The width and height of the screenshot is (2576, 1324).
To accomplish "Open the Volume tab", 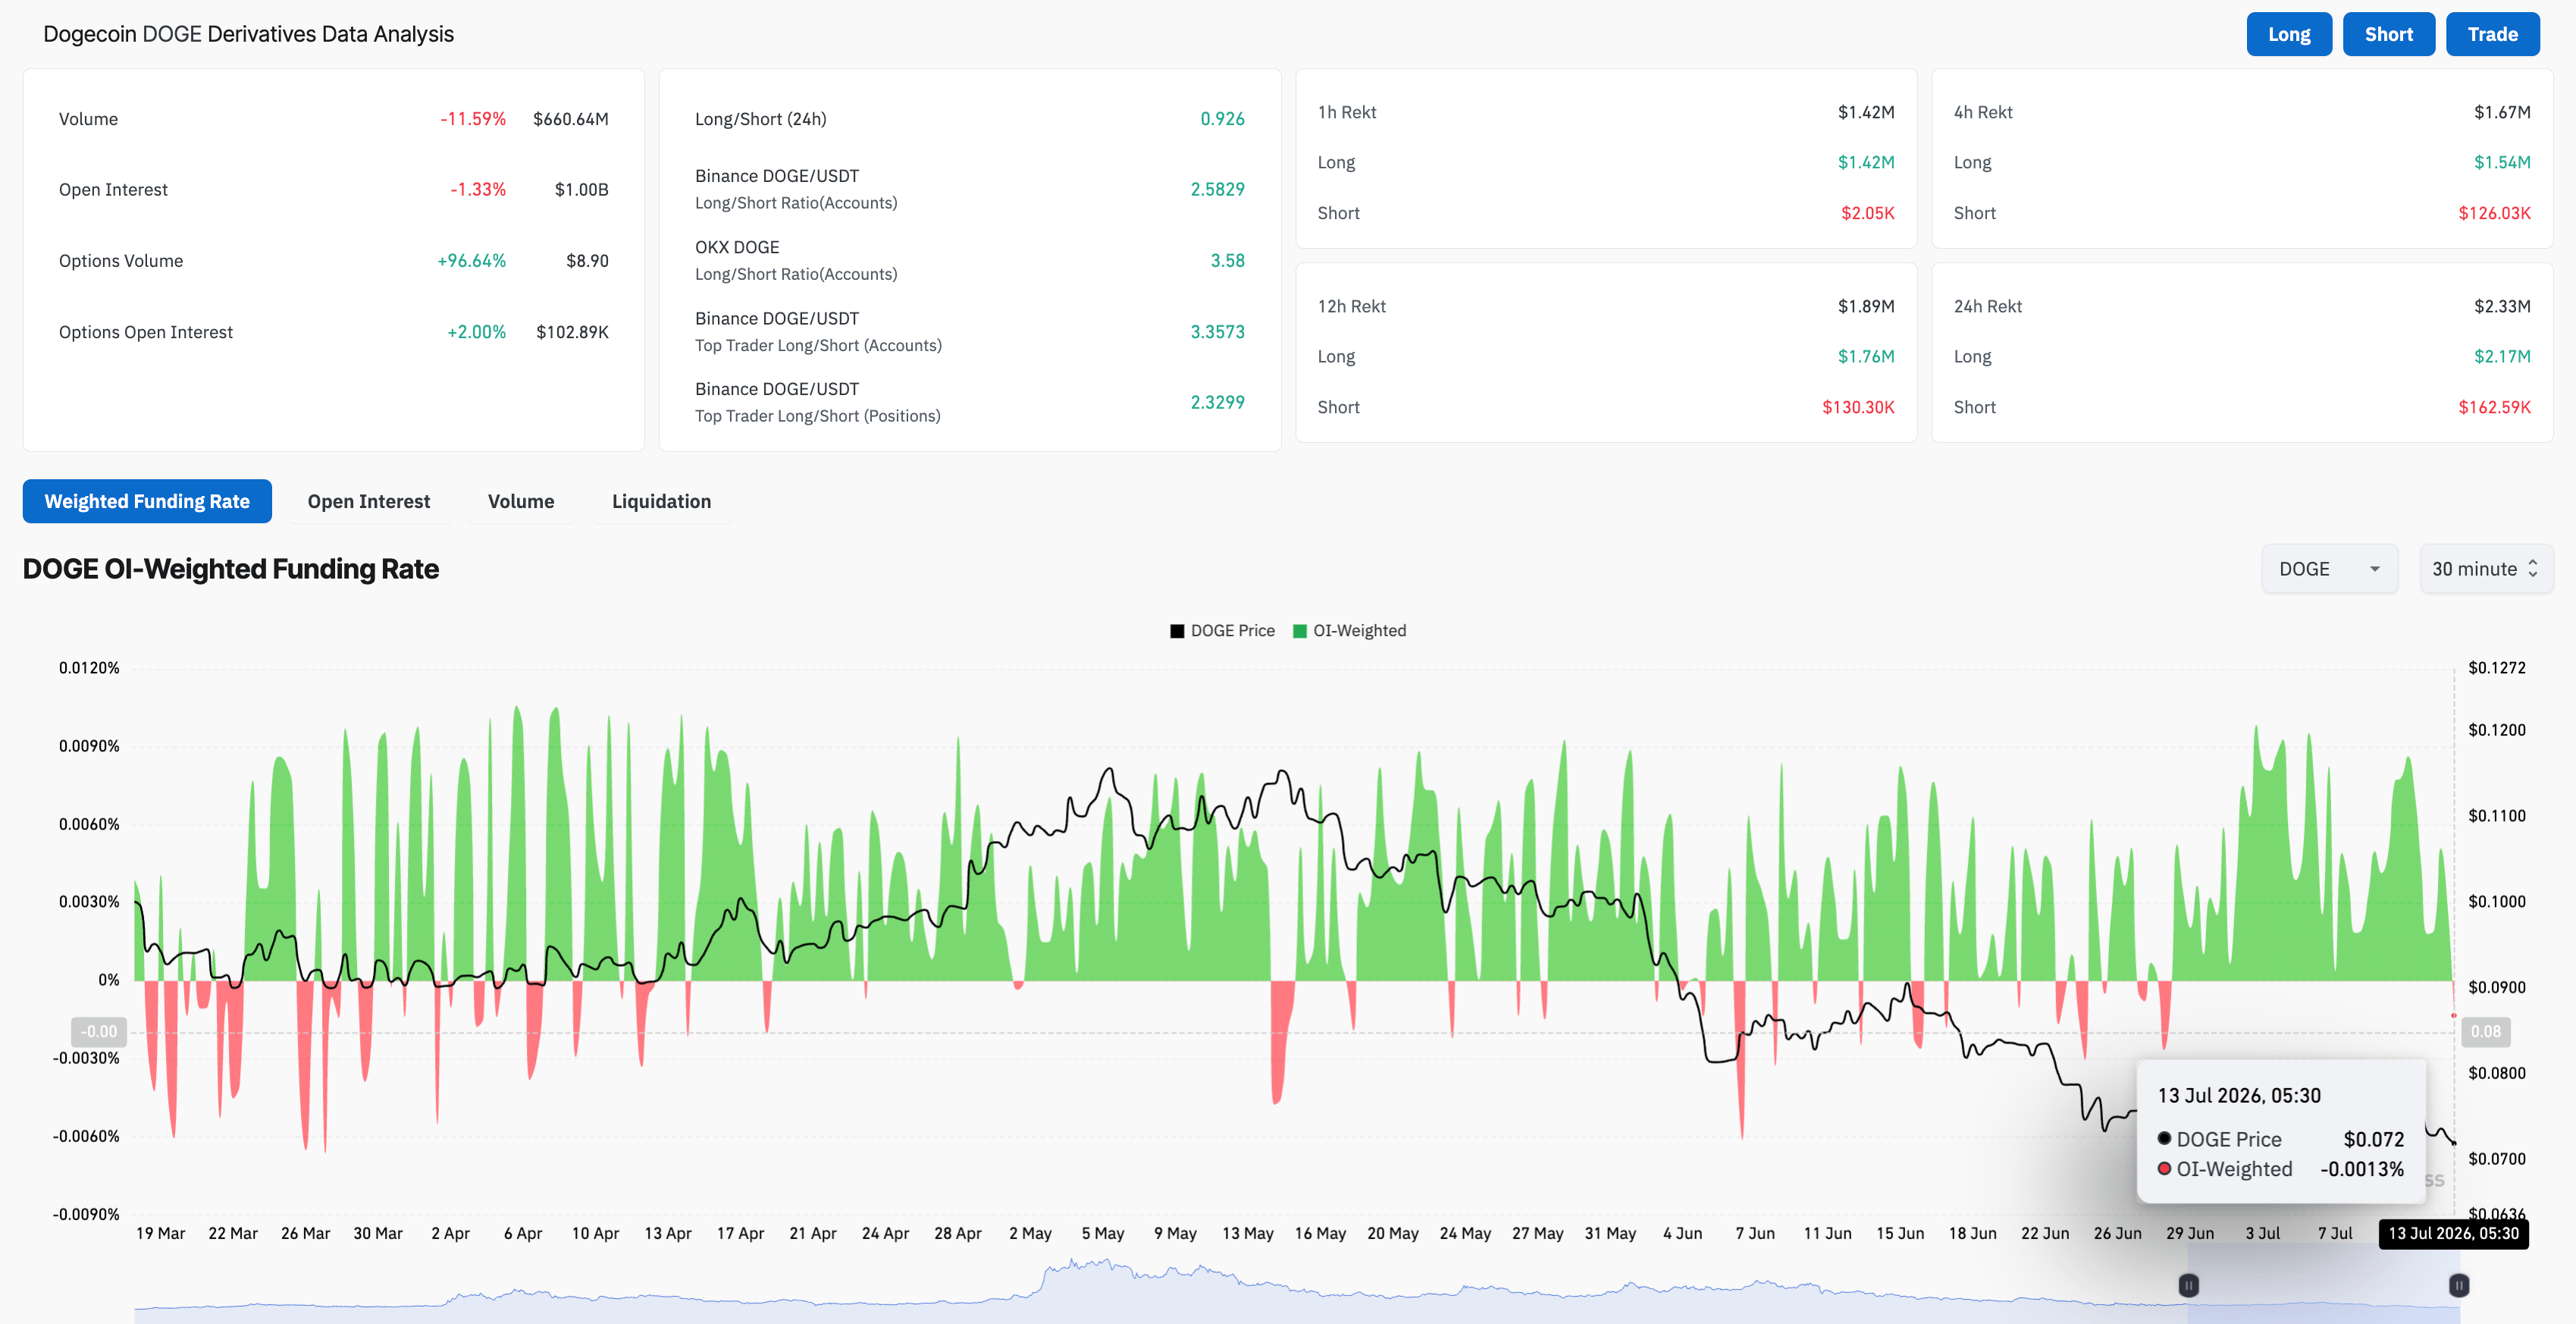I will 521,501.
